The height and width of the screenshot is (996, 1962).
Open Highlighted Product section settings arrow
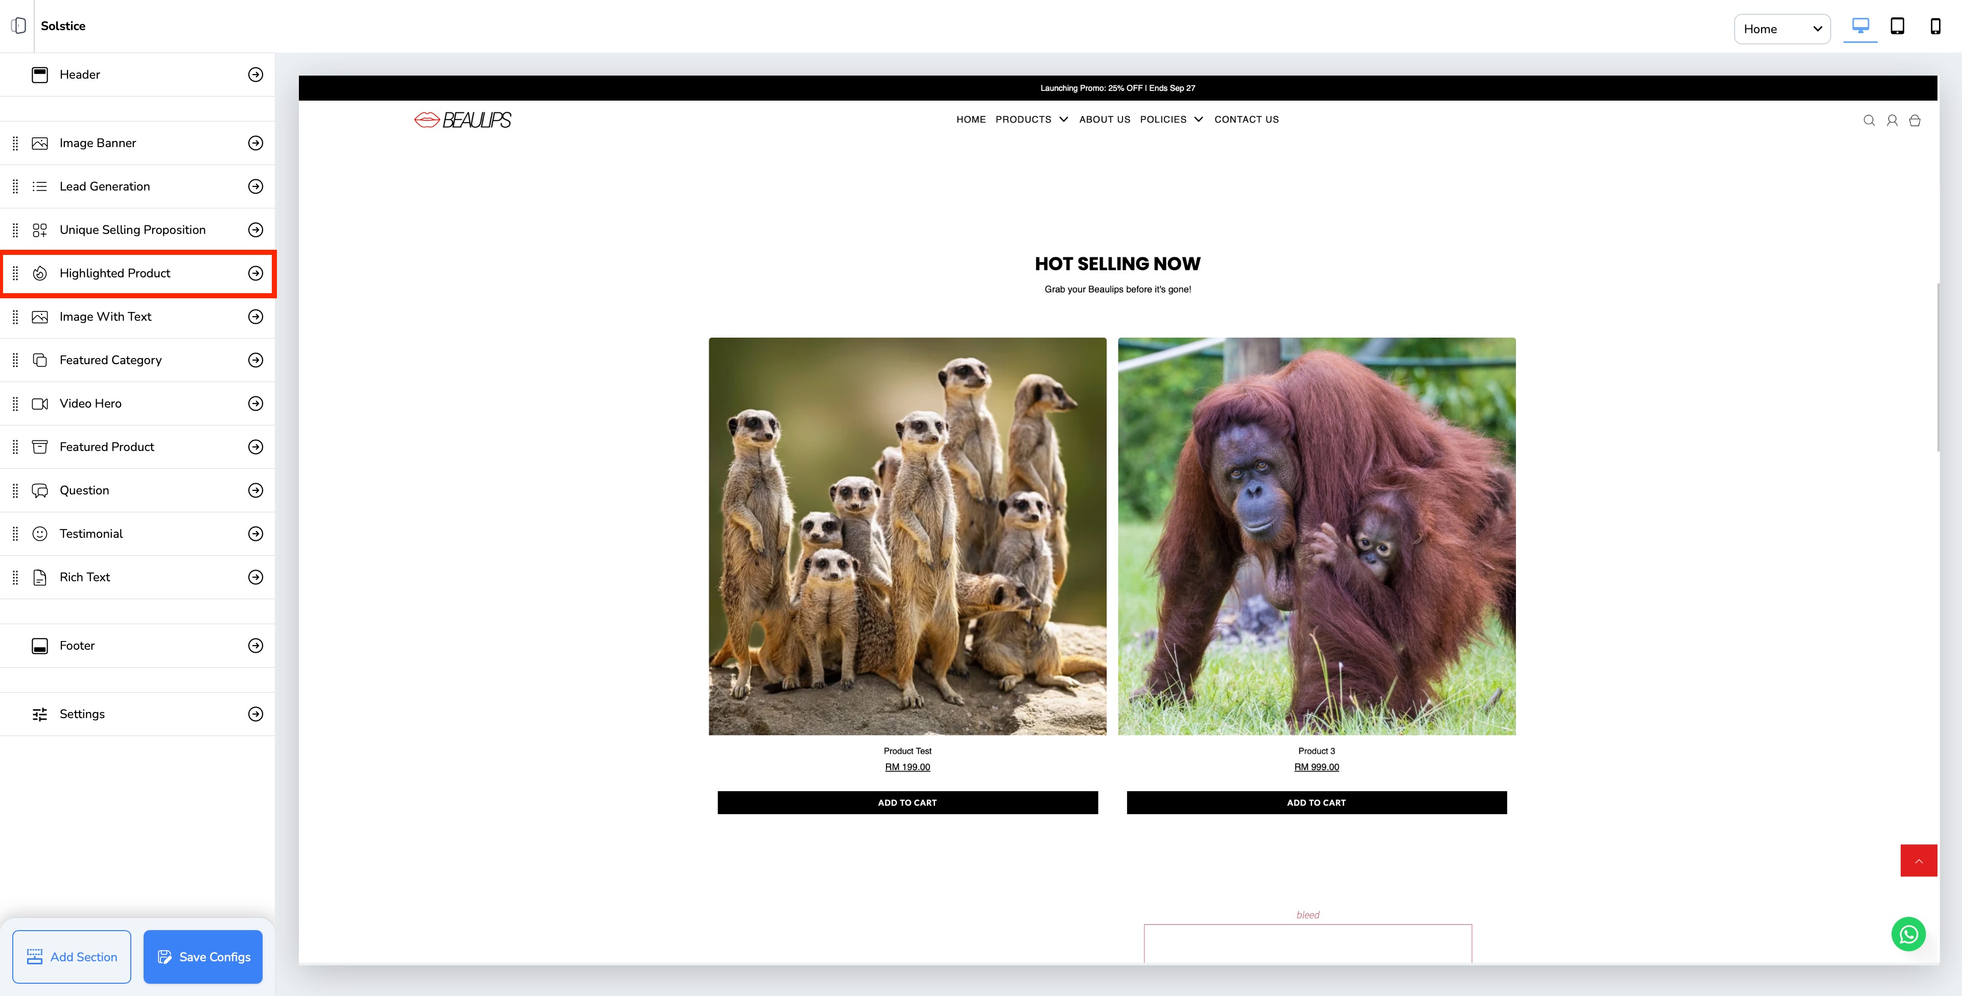coord(256,273)
